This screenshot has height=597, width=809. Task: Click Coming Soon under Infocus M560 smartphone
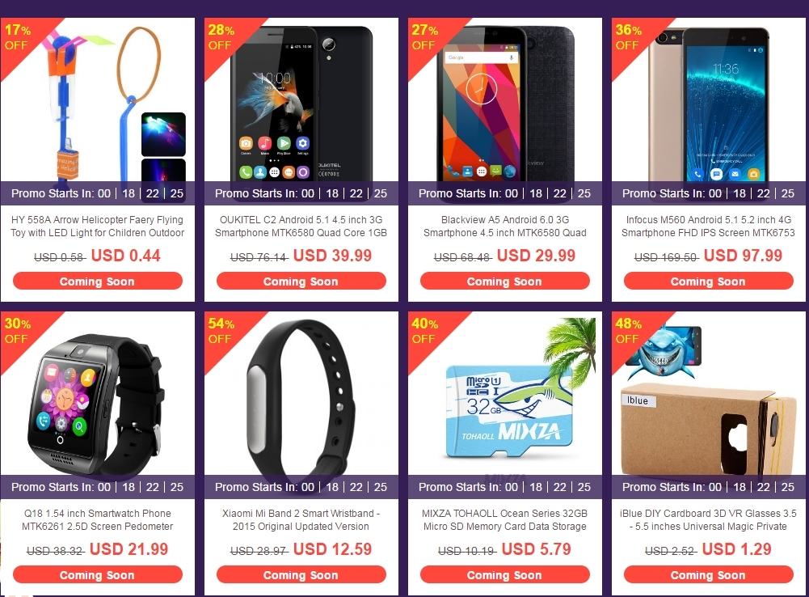click(709, 282)
